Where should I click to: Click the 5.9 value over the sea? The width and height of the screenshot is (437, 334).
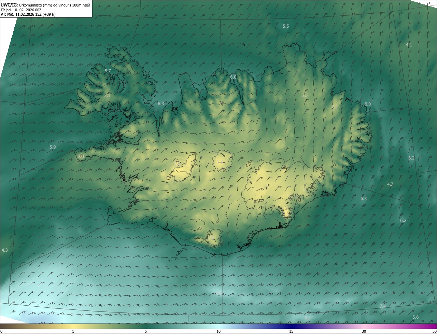[x=53, y=147]
